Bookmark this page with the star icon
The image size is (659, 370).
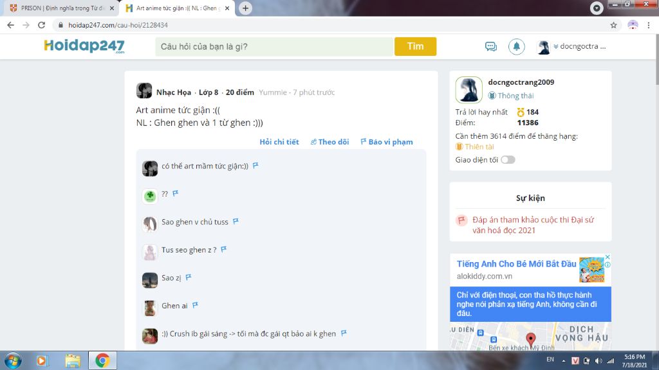[613, 25]
